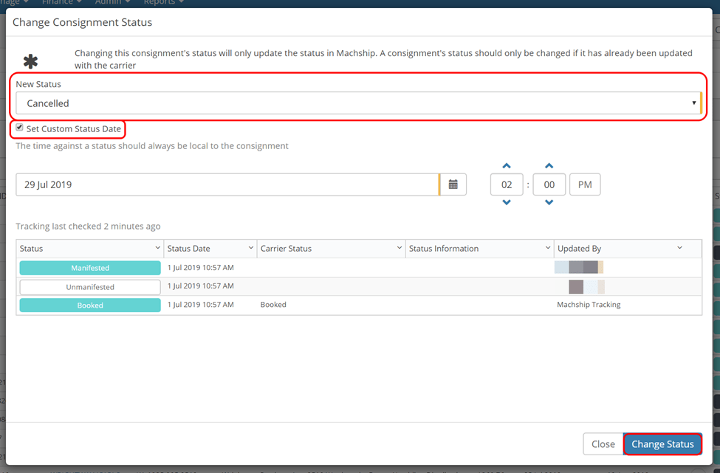Click the asterisk status icon
This screenshot has height=473, width=720.
coord(30,60)
